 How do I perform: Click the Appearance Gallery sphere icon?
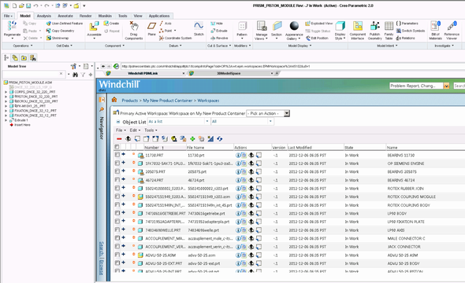pyautogui.click(x=294, y=26)
